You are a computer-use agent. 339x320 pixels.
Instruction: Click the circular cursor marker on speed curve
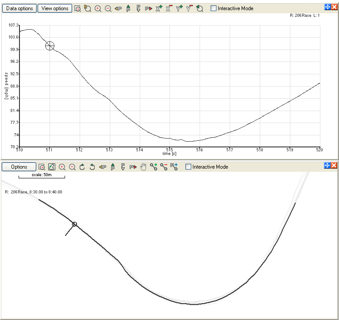50,46
